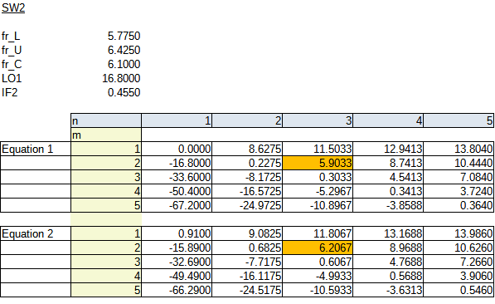Select cell with value -5.2967

(318, 191)
